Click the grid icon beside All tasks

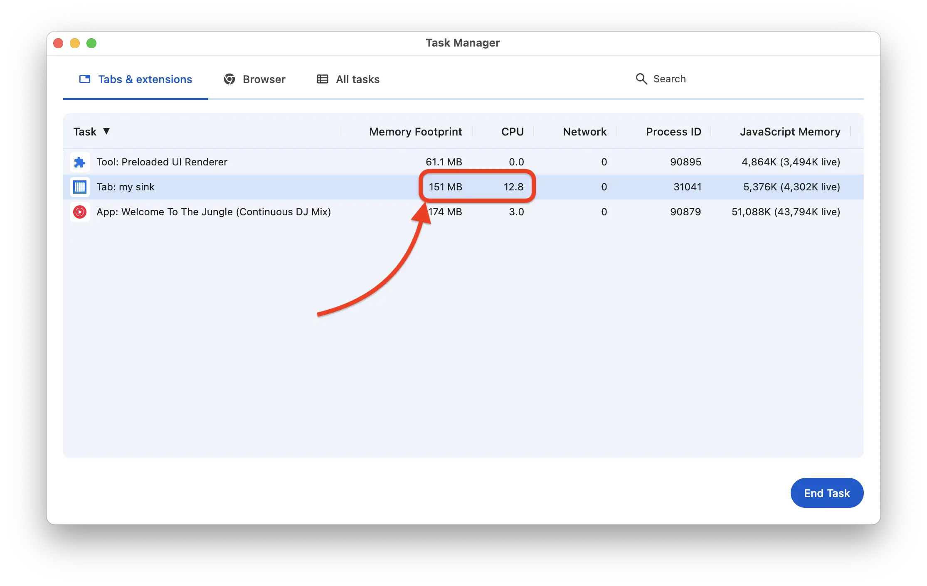(x=322, y=79)
